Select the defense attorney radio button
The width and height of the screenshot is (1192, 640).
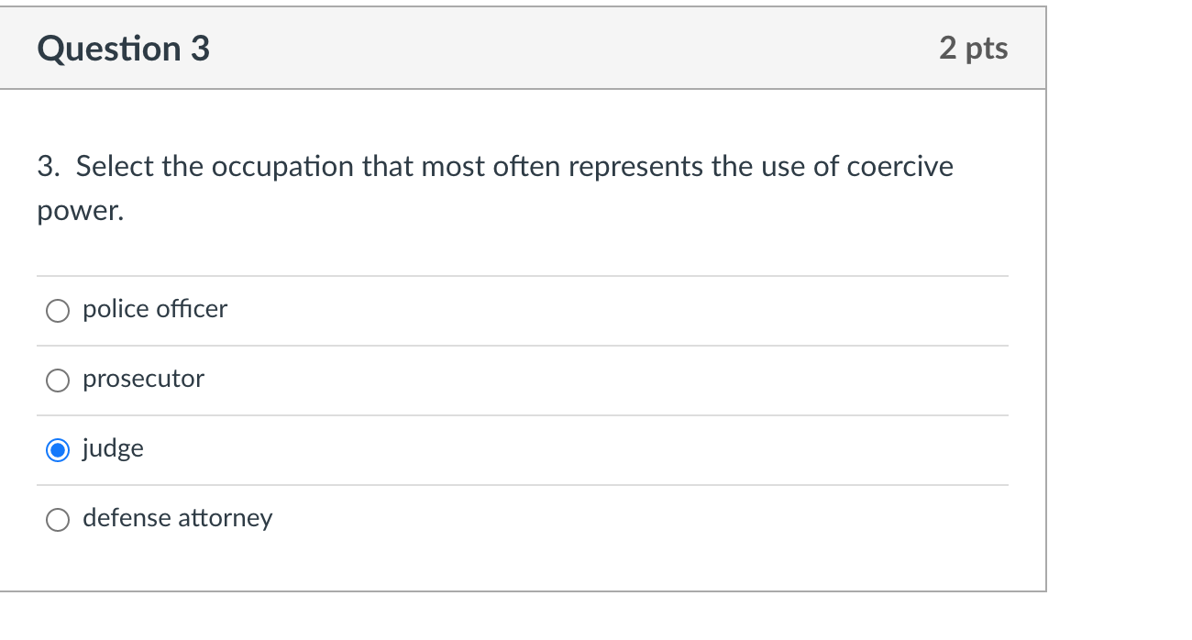[x=57, y=519]
